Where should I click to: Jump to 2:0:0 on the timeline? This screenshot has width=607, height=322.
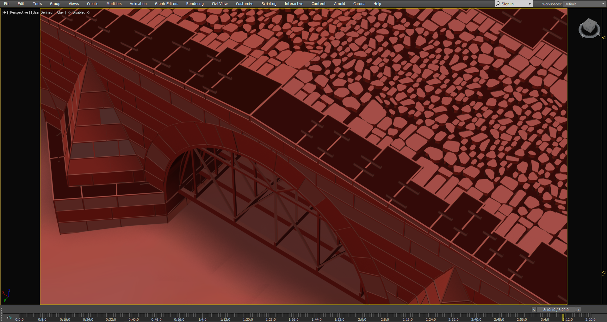(362, 319)
